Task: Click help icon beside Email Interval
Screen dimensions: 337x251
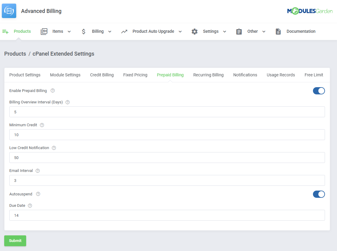Action: (x=38, y=171)
